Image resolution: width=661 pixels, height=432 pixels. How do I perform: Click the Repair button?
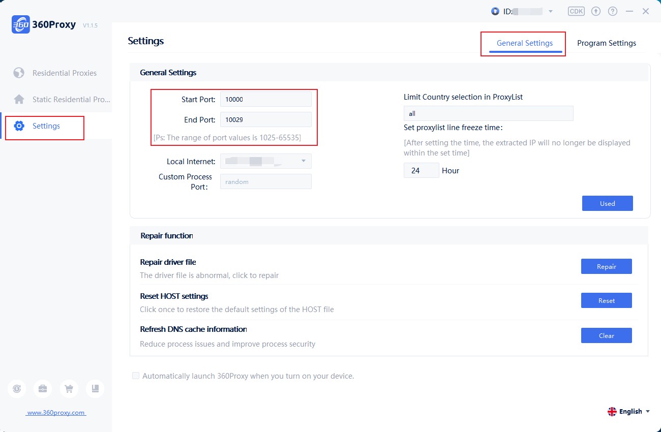607,266
